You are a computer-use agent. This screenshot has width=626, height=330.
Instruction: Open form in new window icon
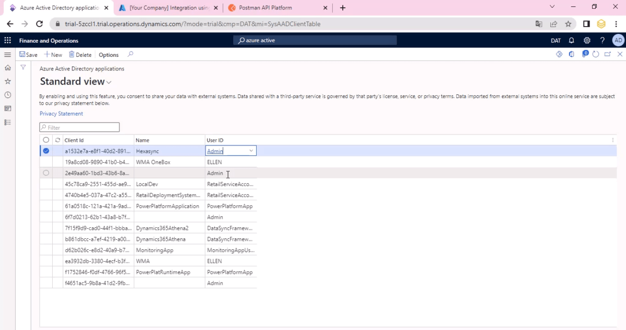pos(608,54)
